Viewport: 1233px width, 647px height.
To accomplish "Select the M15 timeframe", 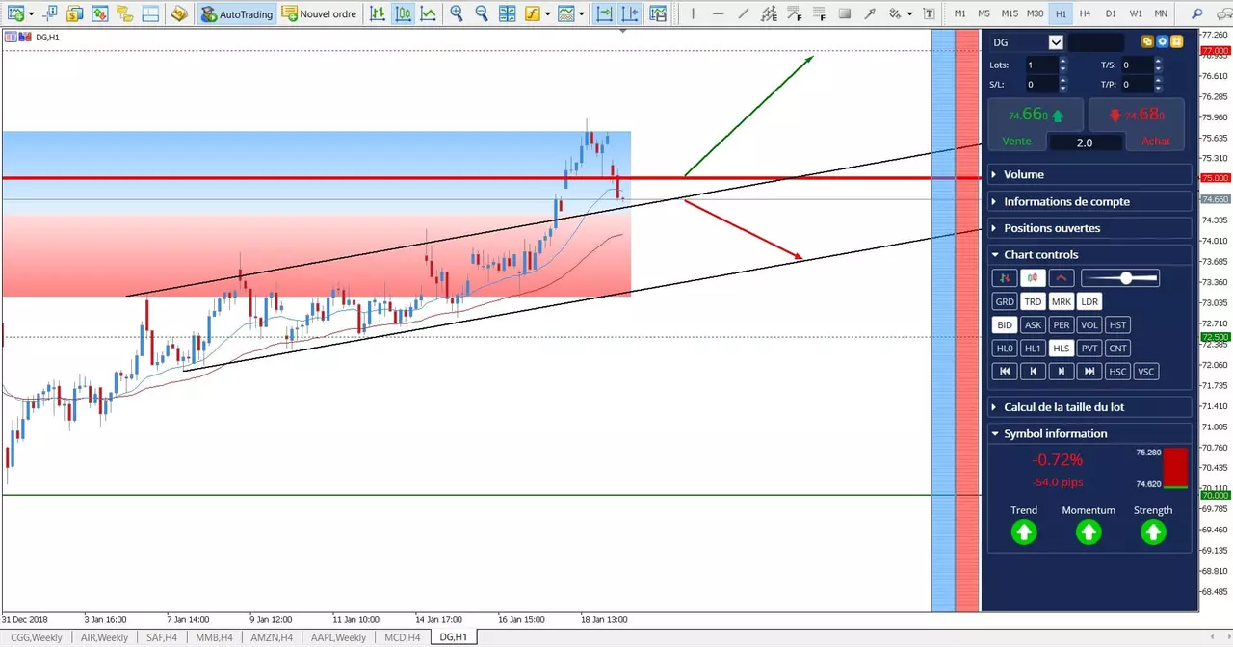I will coord(1010,13).
